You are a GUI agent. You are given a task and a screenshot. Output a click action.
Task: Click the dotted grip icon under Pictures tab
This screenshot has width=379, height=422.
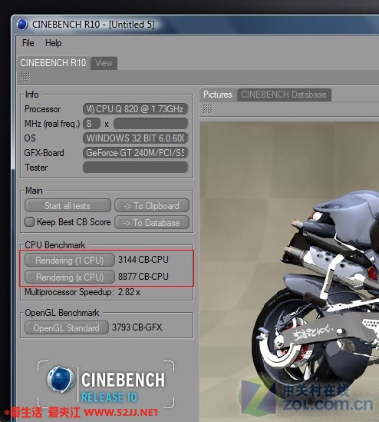click(208, 109)
